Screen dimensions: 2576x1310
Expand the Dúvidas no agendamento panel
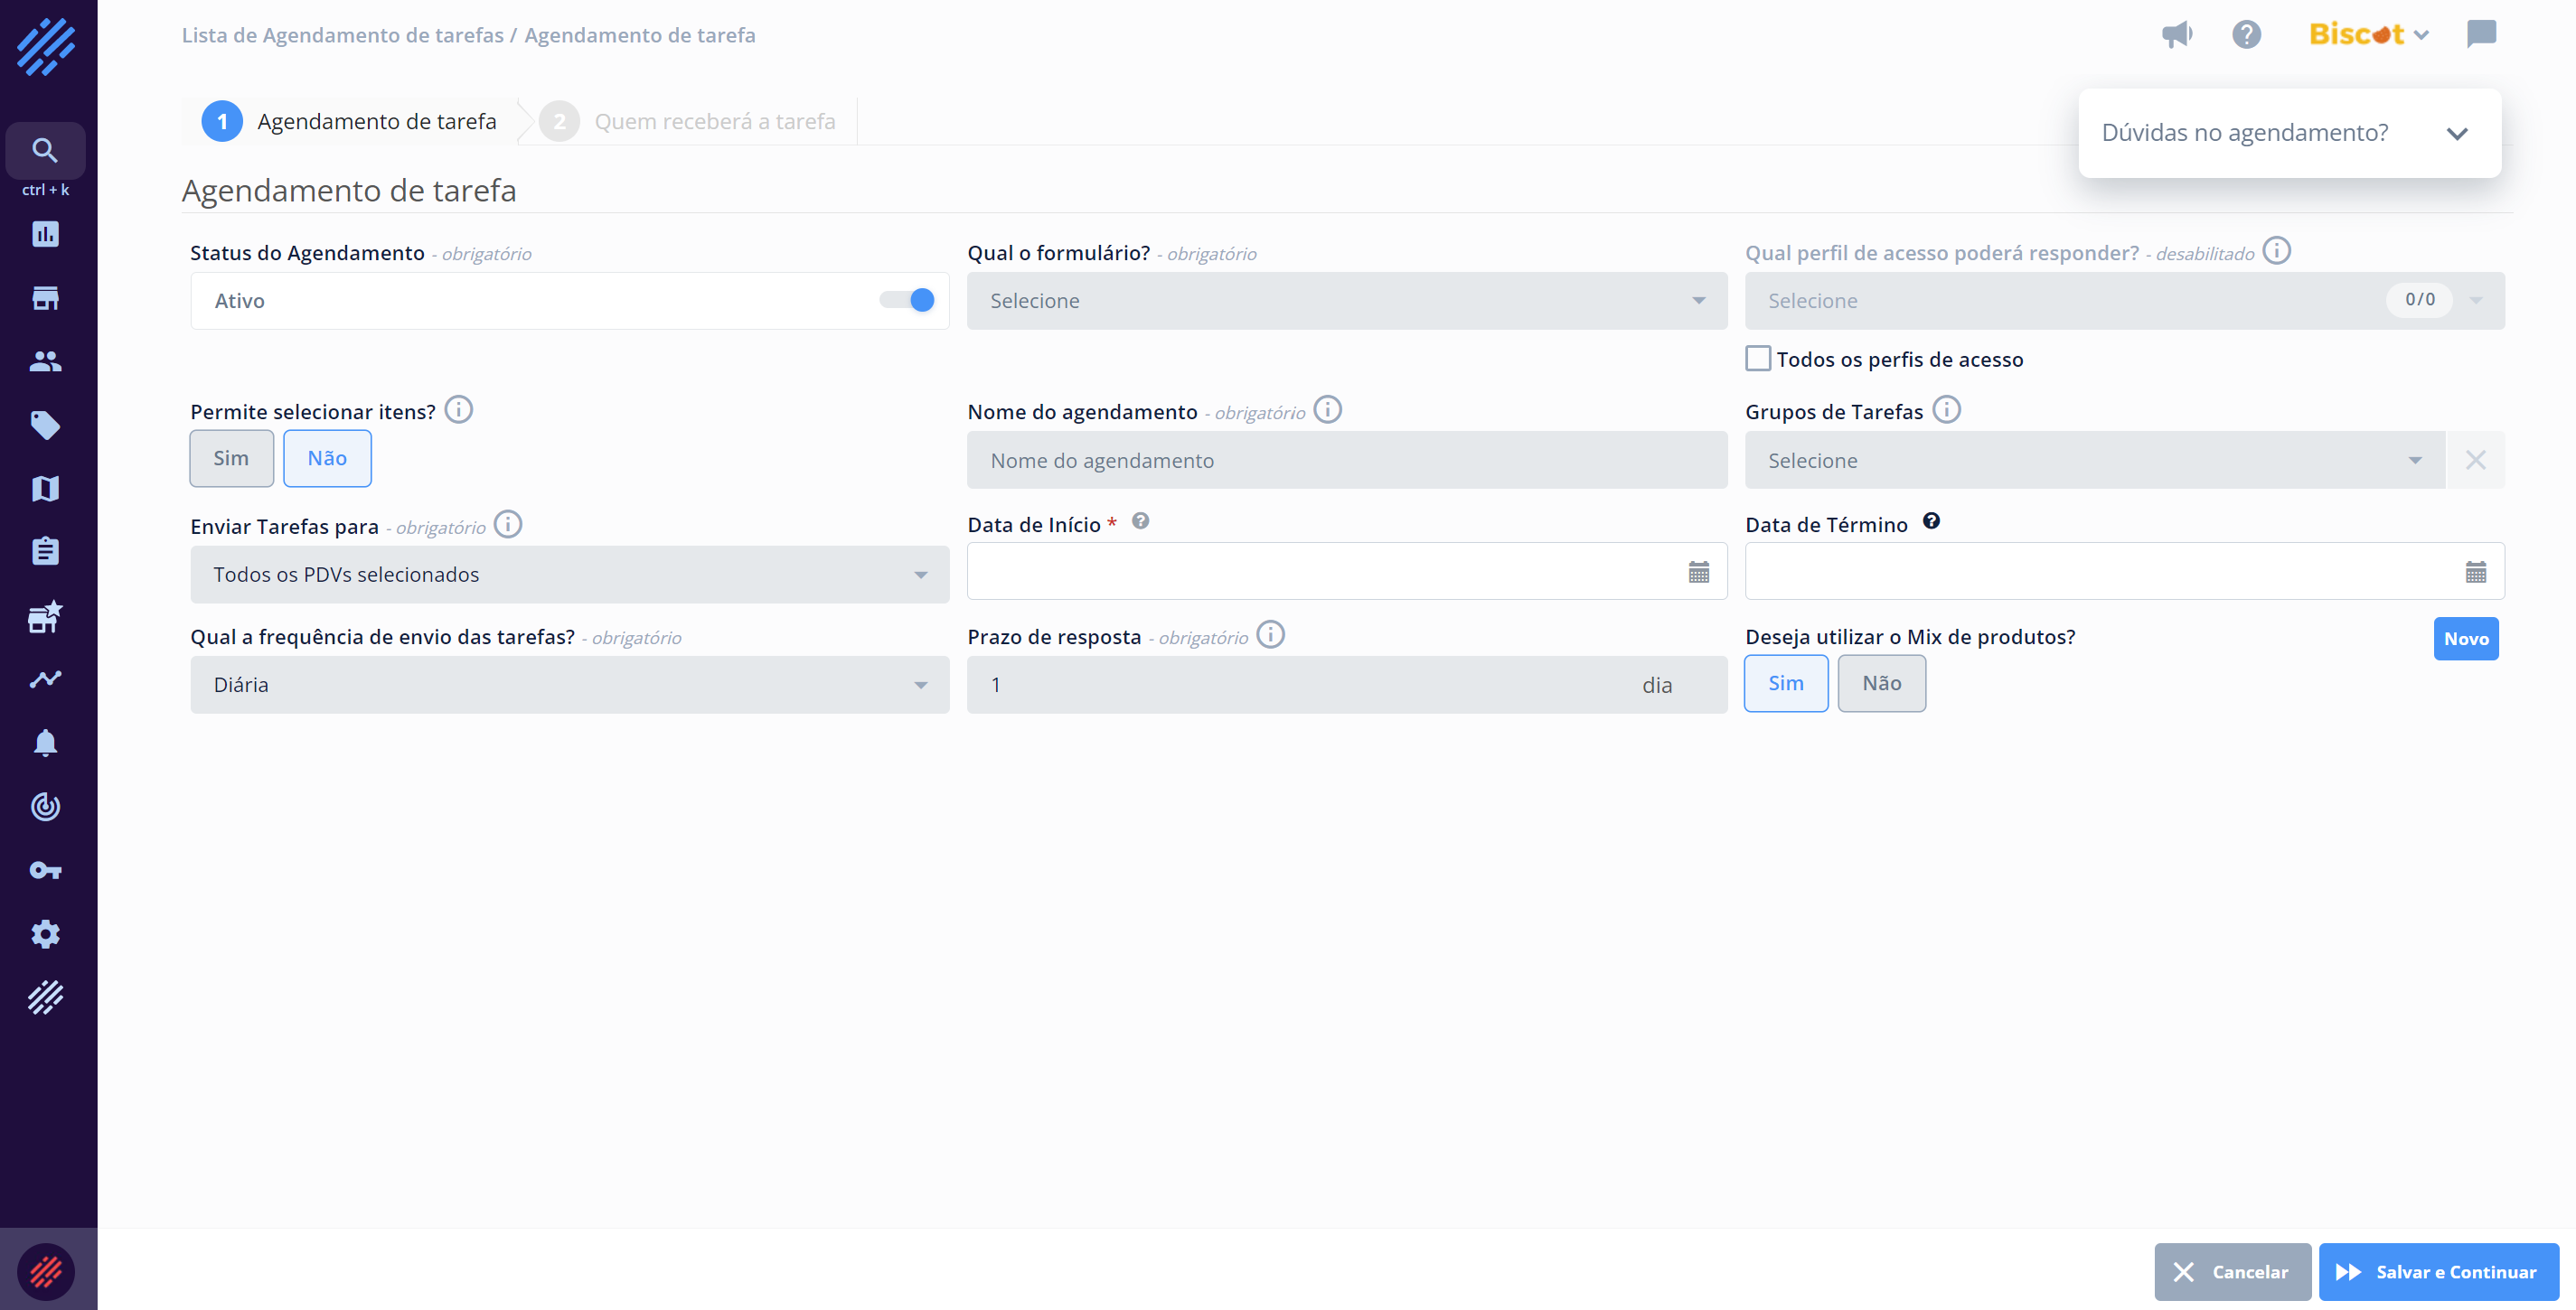click(x=2456, y=134)
